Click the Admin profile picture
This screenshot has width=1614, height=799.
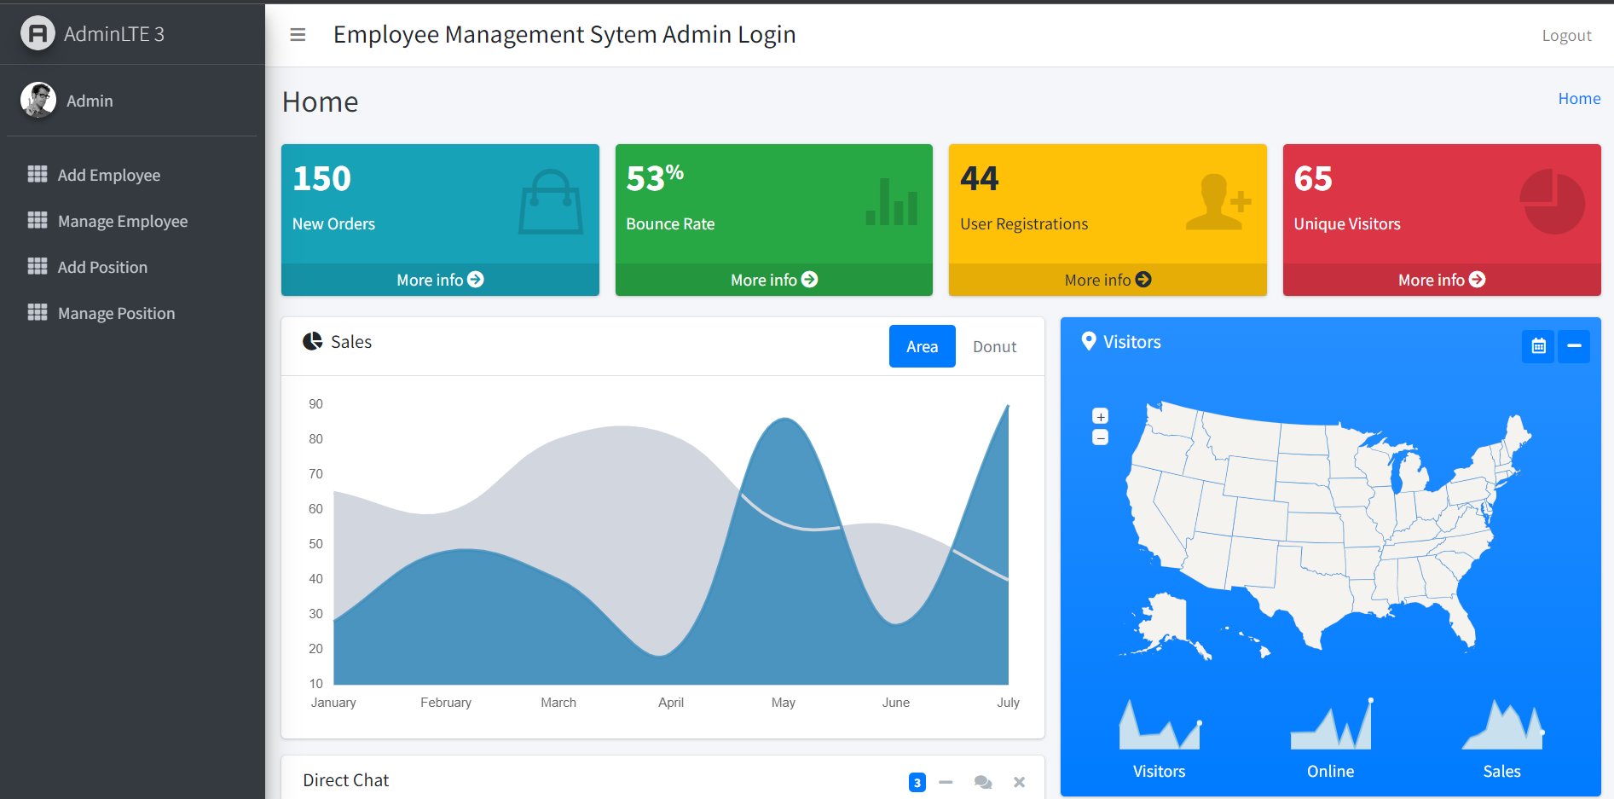coord(38,100)
